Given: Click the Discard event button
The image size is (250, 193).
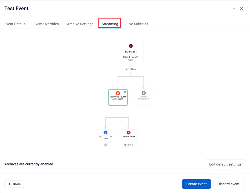Looking at the screenshot, I should (x=228, y=184).
